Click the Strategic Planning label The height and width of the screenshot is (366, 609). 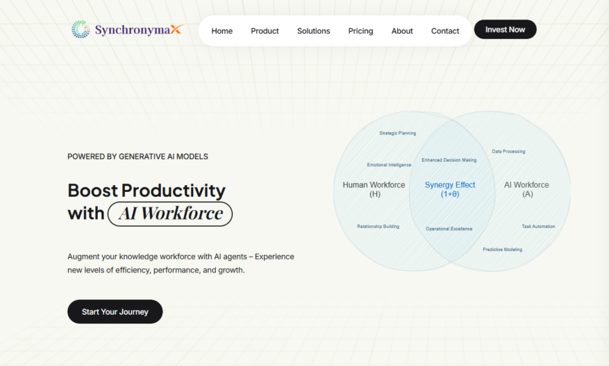(x=397, y=133)
